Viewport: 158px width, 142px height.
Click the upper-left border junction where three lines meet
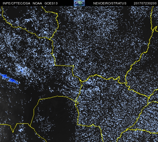coord(49,39)
